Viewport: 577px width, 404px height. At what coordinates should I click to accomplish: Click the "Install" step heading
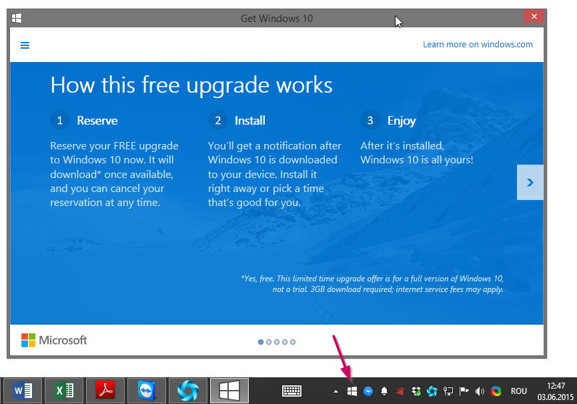pos(250,121)
